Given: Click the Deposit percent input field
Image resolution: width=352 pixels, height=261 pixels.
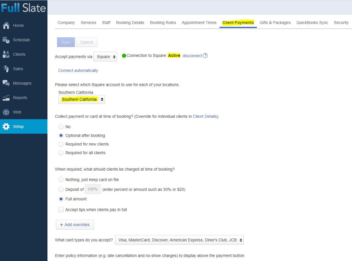Looking at the screenshot, I should point(93,189).
